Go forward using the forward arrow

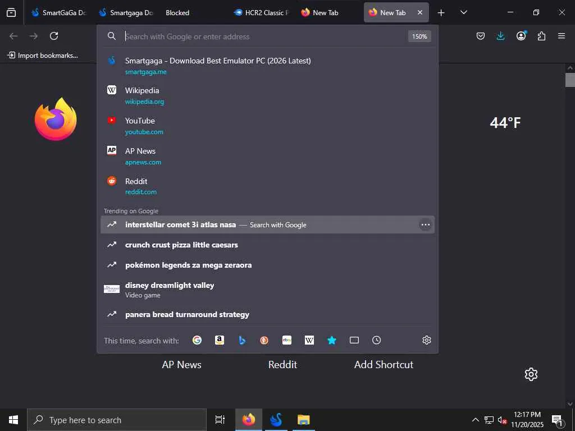pos(33,36)
